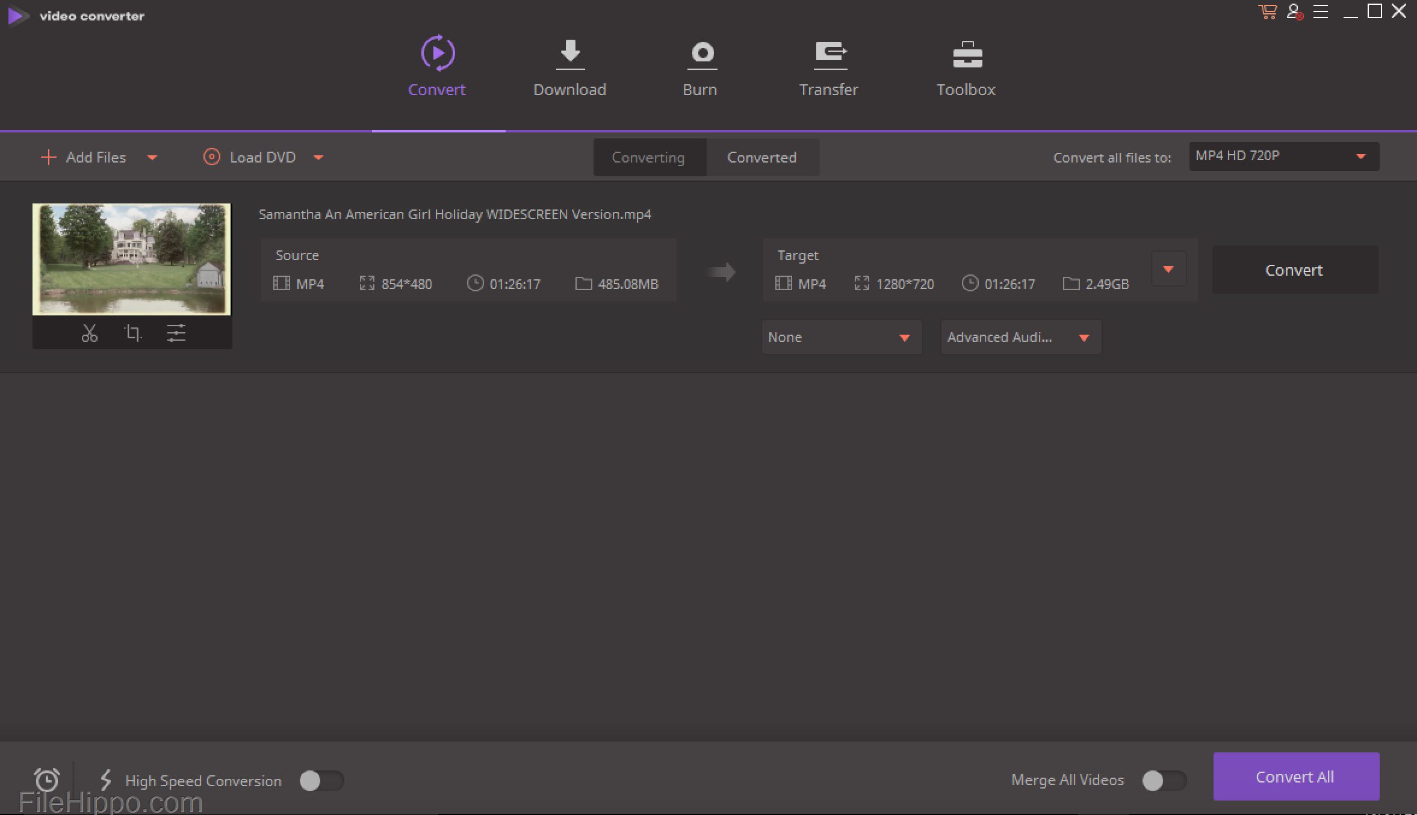Screen dimensions: 1417x815
Task: Click the shopping cart icon
Action: tap(1267, 11)
